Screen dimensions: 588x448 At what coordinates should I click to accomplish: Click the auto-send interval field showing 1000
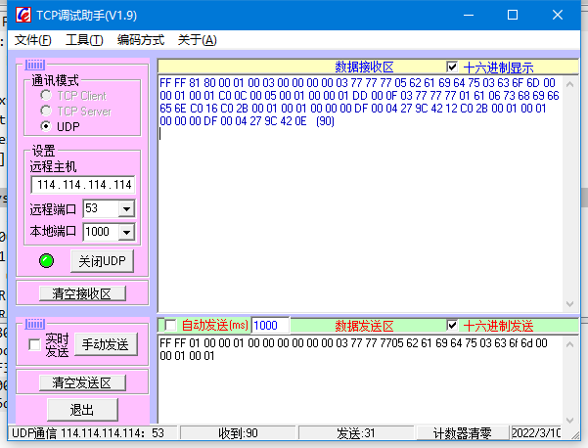tap(270, 326)
